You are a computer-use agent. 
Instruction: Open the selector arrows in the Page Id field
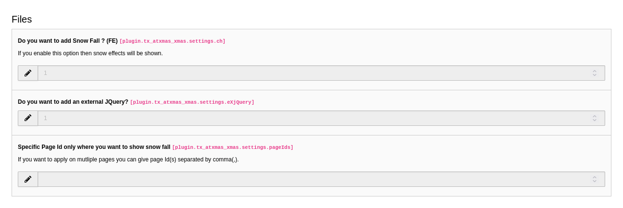tap(595, 179)
